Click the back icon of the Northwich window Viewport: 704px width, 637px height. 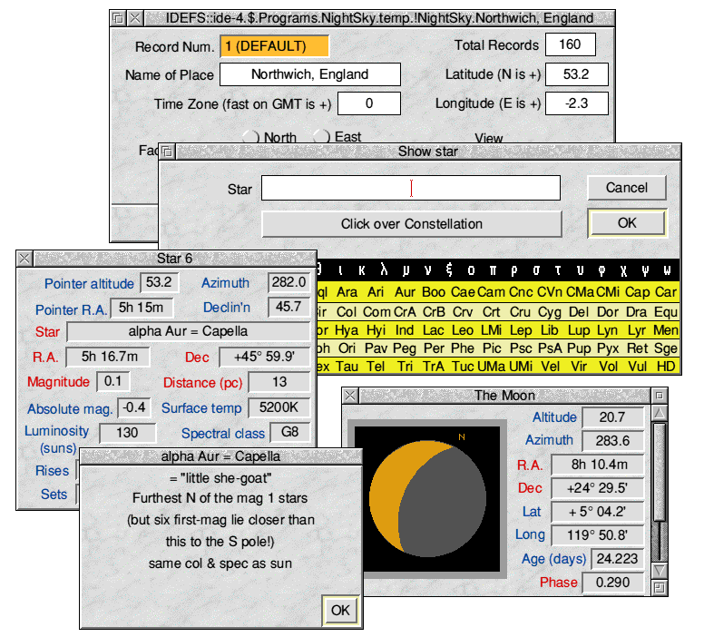[x=118, y=18]
